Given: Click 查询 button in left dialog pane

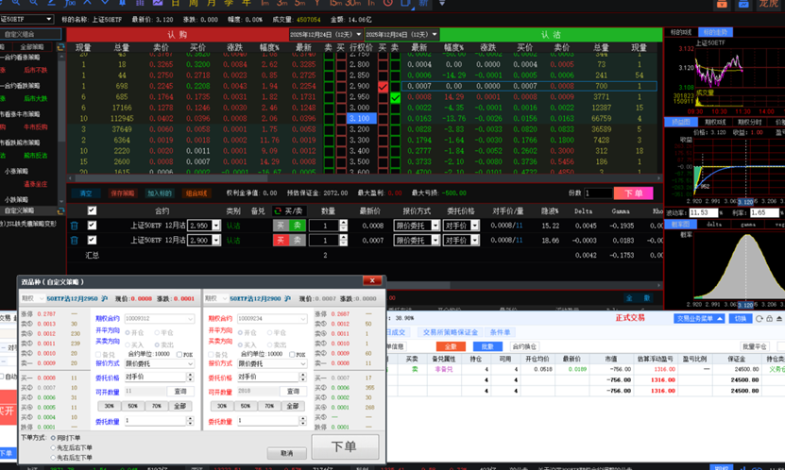Looking at the screenshot, I should coord(179,392).
